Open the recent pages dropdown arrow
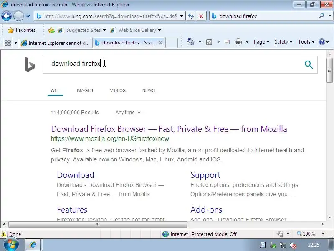Viewport: 334px width, 251px height. coord(28,16)
